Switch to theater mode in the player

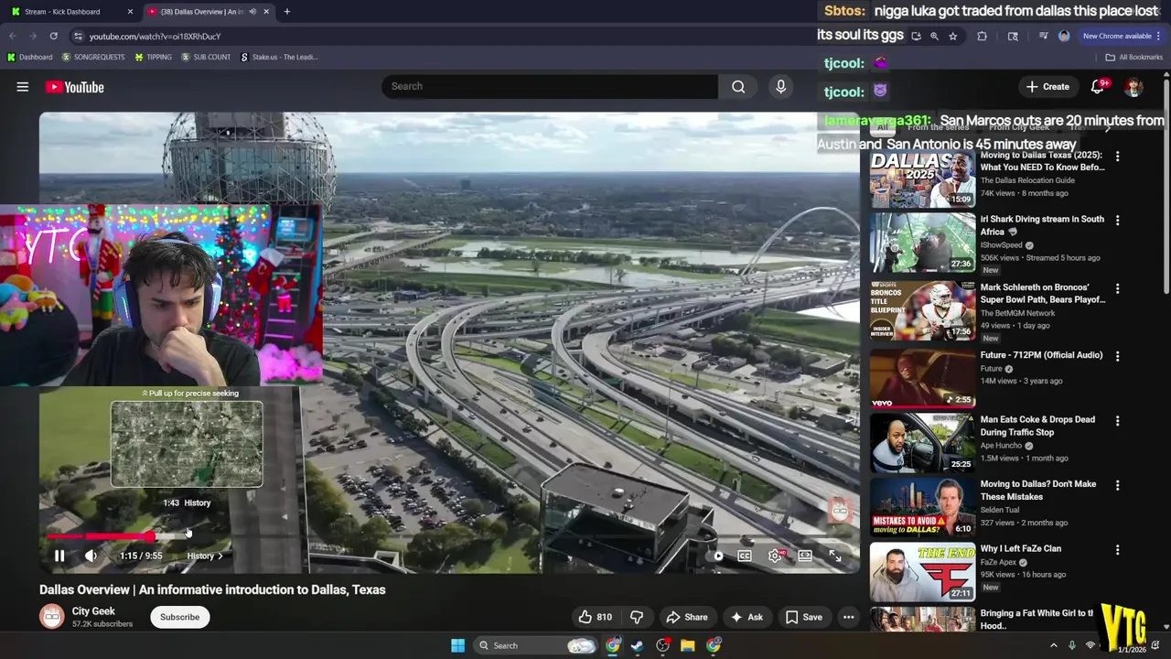805,556
